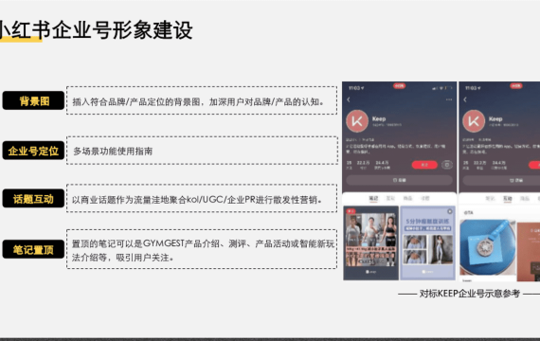Click the black 企业号定位 label
This screenshot has height=341, width=540.
[33, 151]
